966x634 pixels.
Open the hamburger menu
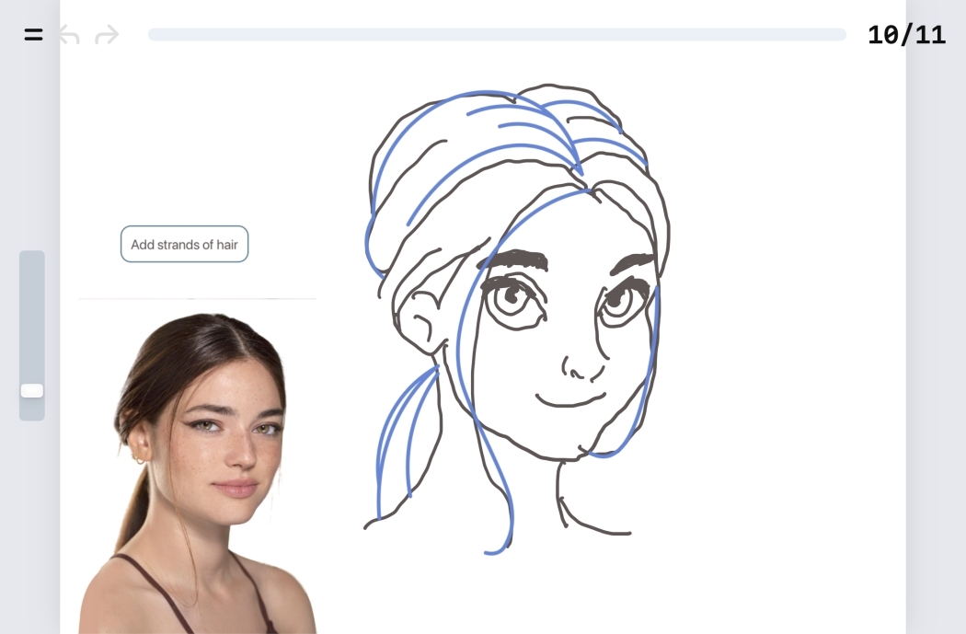point(32,35)
